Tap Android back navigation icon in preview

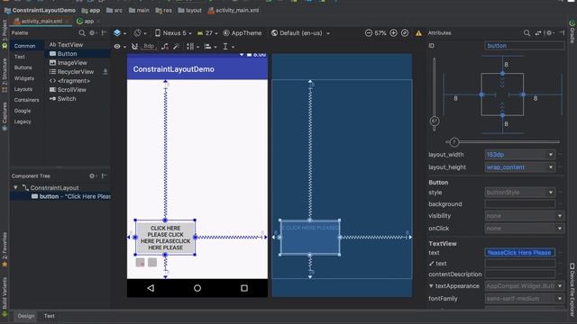(x=151, y=288)
